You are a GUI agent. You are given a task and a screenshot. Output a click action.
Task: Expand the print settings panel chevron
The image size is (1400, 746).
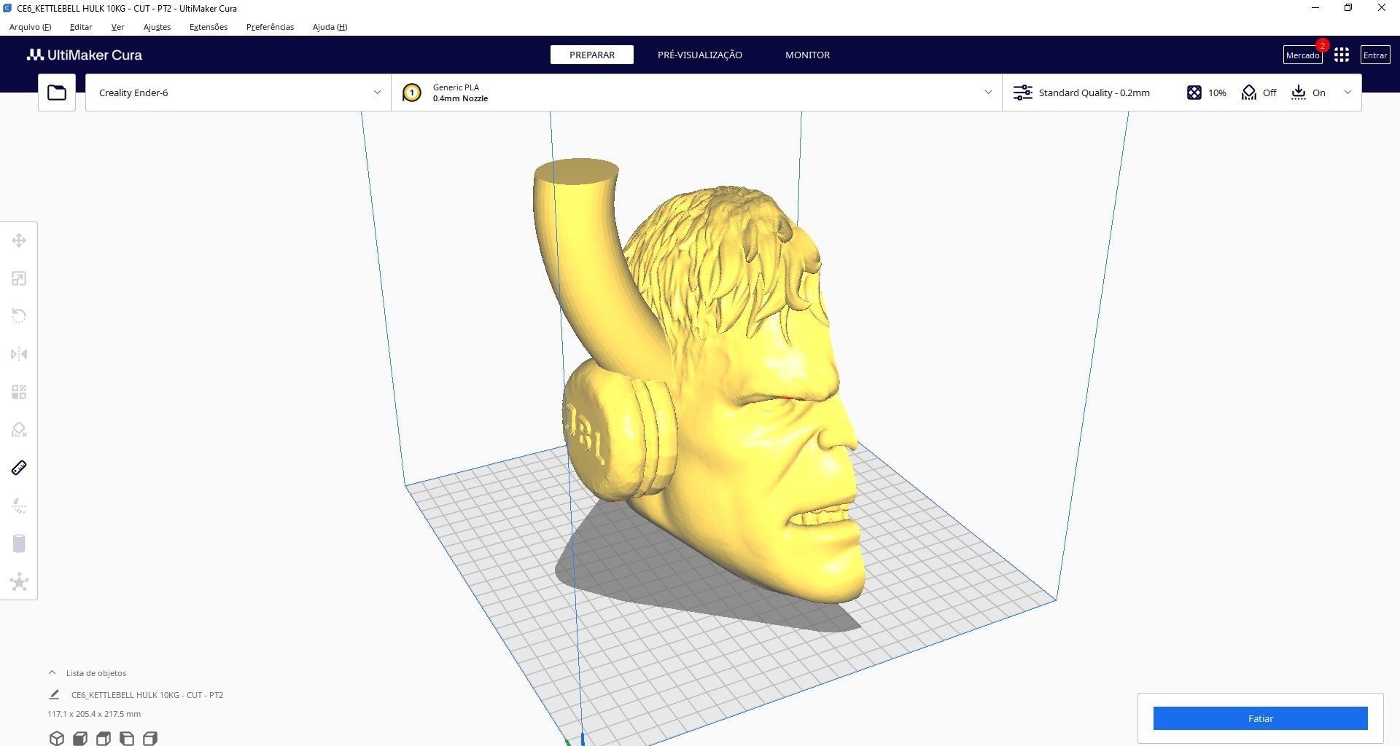point(1347,93)
